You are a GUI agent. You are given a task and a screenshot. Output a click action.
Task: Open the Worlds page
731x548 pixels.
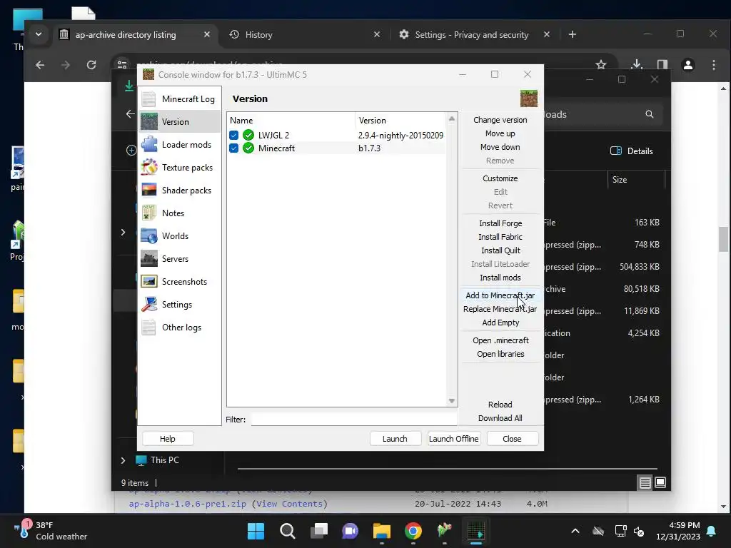click(x=179, y=235)
